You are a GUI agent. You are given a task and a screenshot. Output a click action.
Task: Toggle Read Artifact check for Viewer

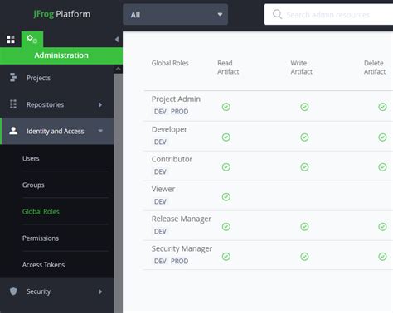coord(226,197)
